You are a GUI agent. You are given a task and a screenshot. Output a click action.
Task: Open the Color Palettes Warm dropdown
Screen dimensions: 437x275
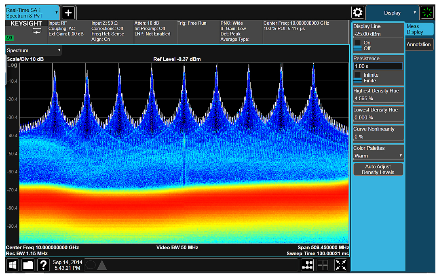[x=378, y=156]
